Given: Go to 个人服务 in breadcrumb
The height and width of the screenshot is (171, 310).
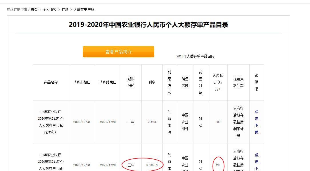Looking at the screenshot, I should tap(49, 9).
